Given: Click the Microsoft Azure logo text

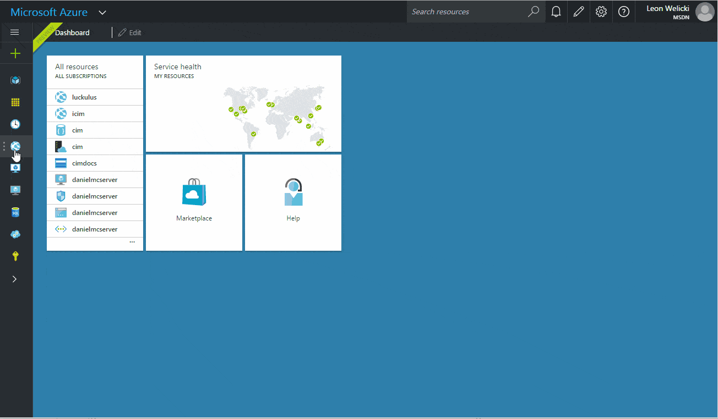Looking at the screenshot, I should coord(49,12).
